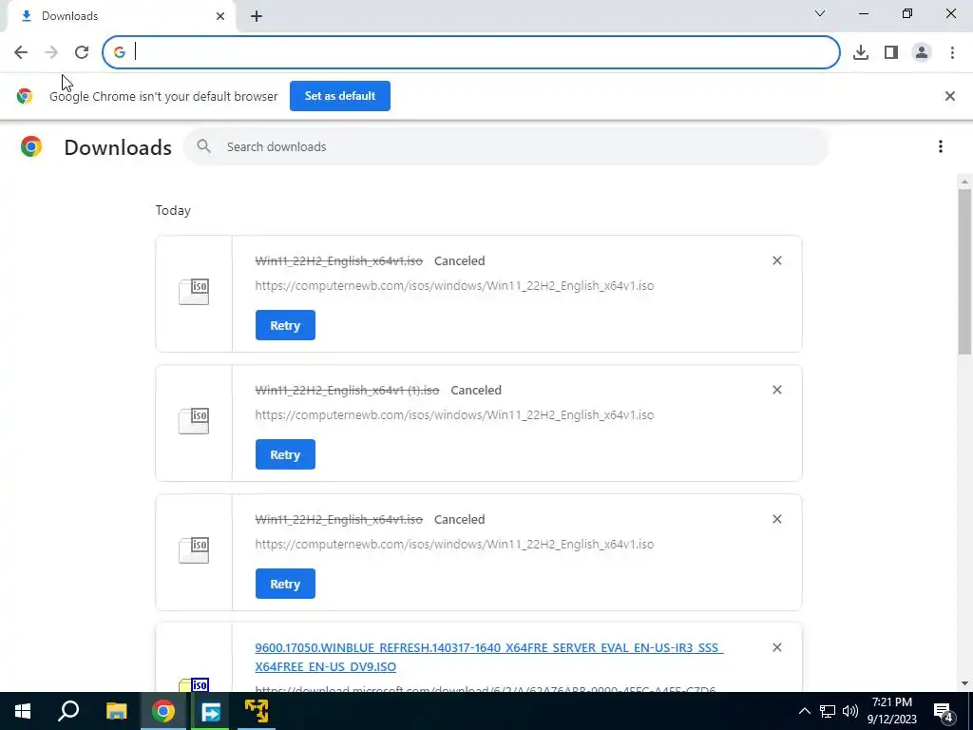This screenshot has width=973, height=730.
Task: Click the Today date heading
Action: tap(173, 210)
